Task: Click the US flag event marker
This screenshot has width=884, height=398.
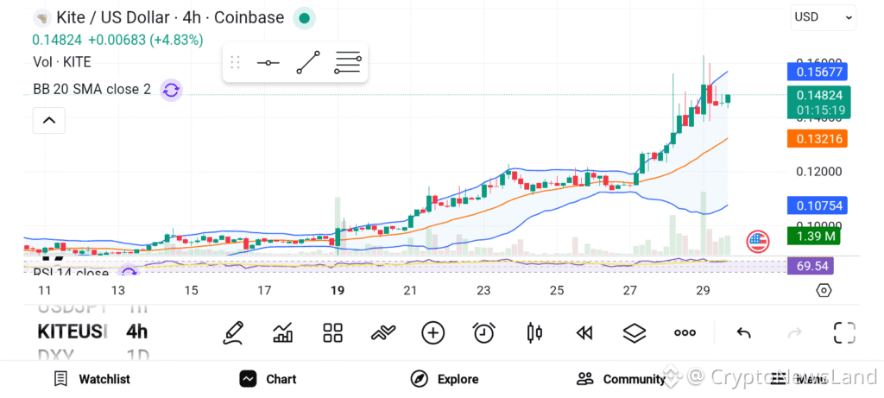Action: point(758,242)
